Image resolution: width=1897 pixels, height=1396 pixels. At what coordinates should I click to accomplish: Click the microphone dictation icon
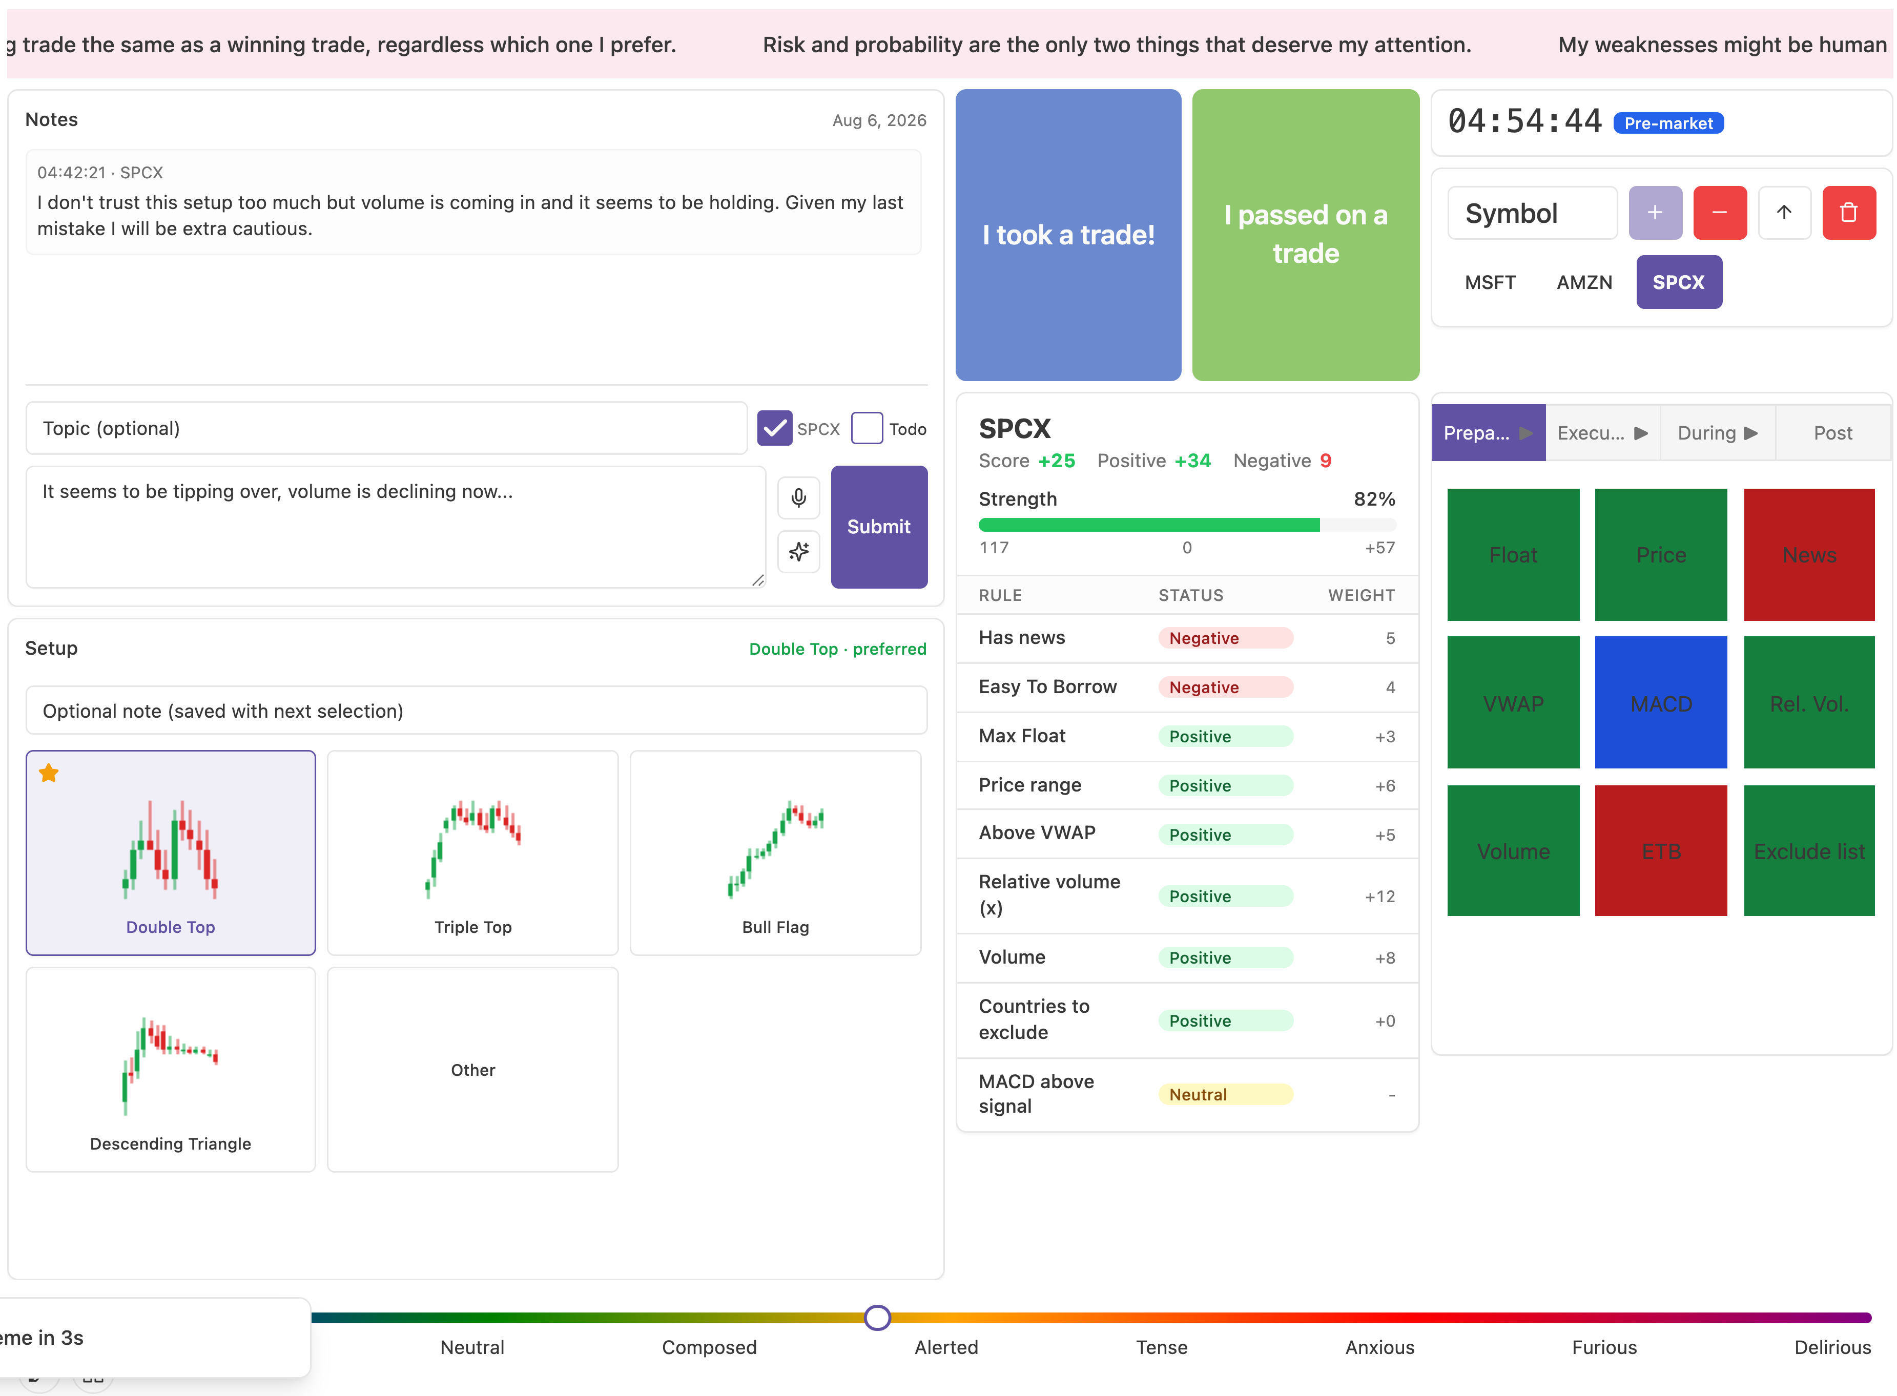click(x=798, y=498)
